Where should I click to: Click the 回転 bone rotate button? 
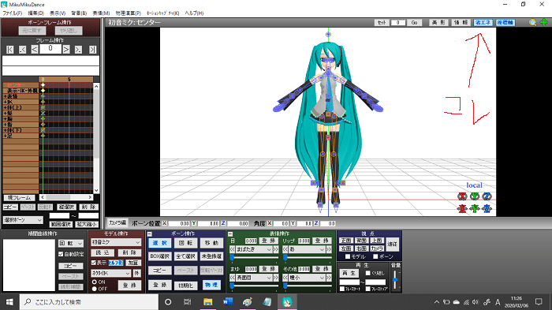point(185,243)
